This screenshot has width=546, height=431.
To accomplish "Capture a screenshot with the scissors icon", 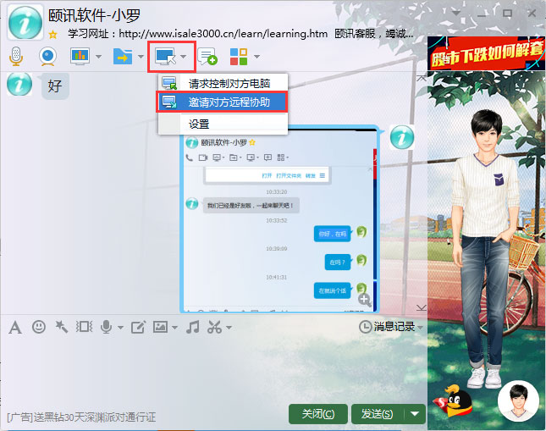I will [214, 327].
